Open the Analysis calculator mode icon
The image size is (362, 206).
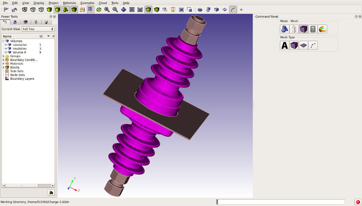coord(313,29)
